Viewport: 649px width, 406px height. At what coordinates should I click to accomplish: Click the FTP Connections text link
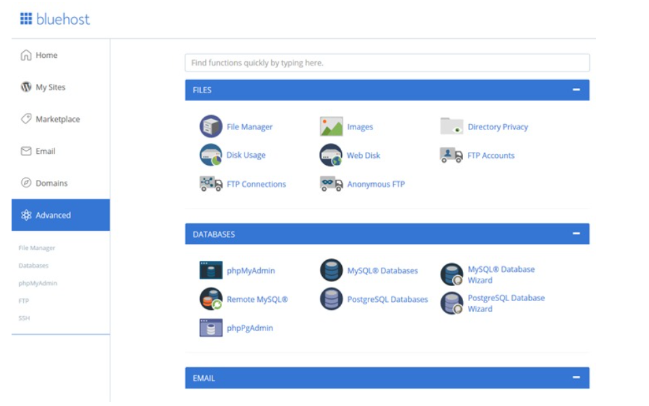(x=256, y=184)
